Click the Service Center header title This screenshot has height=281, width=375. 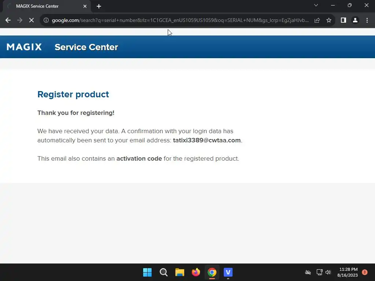point(86,47)
